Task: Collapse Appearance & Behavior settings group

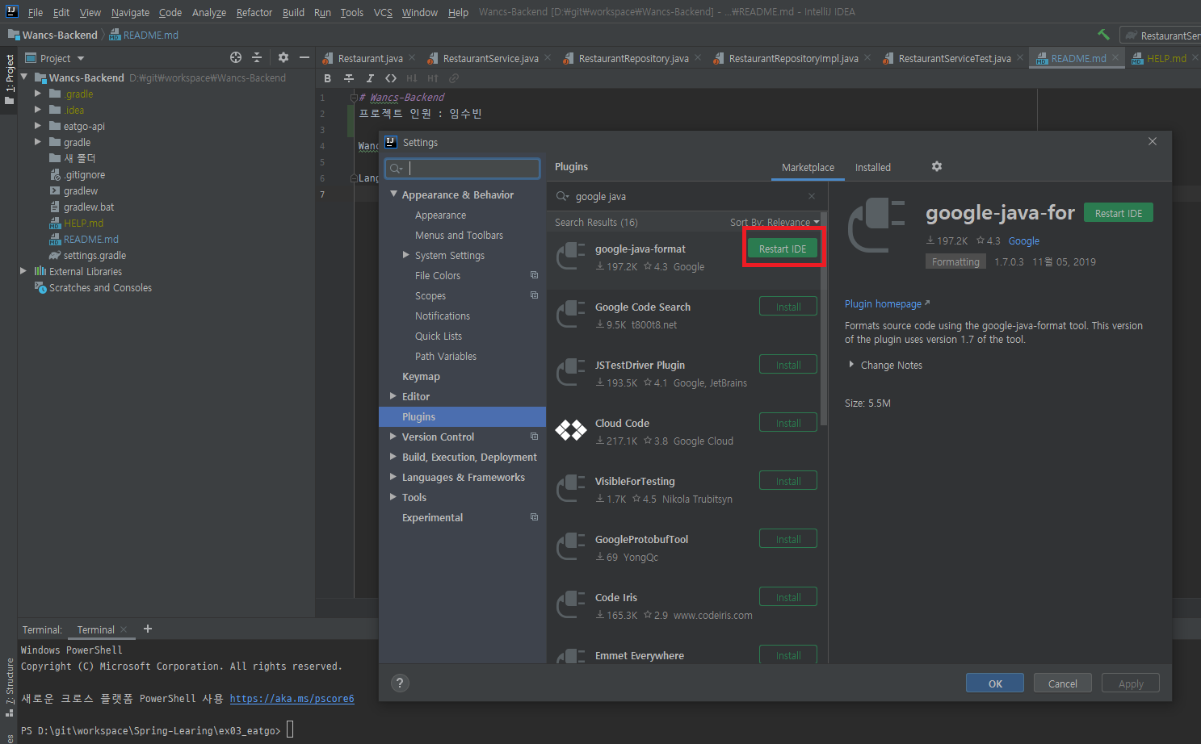Action: coord(393,194)
